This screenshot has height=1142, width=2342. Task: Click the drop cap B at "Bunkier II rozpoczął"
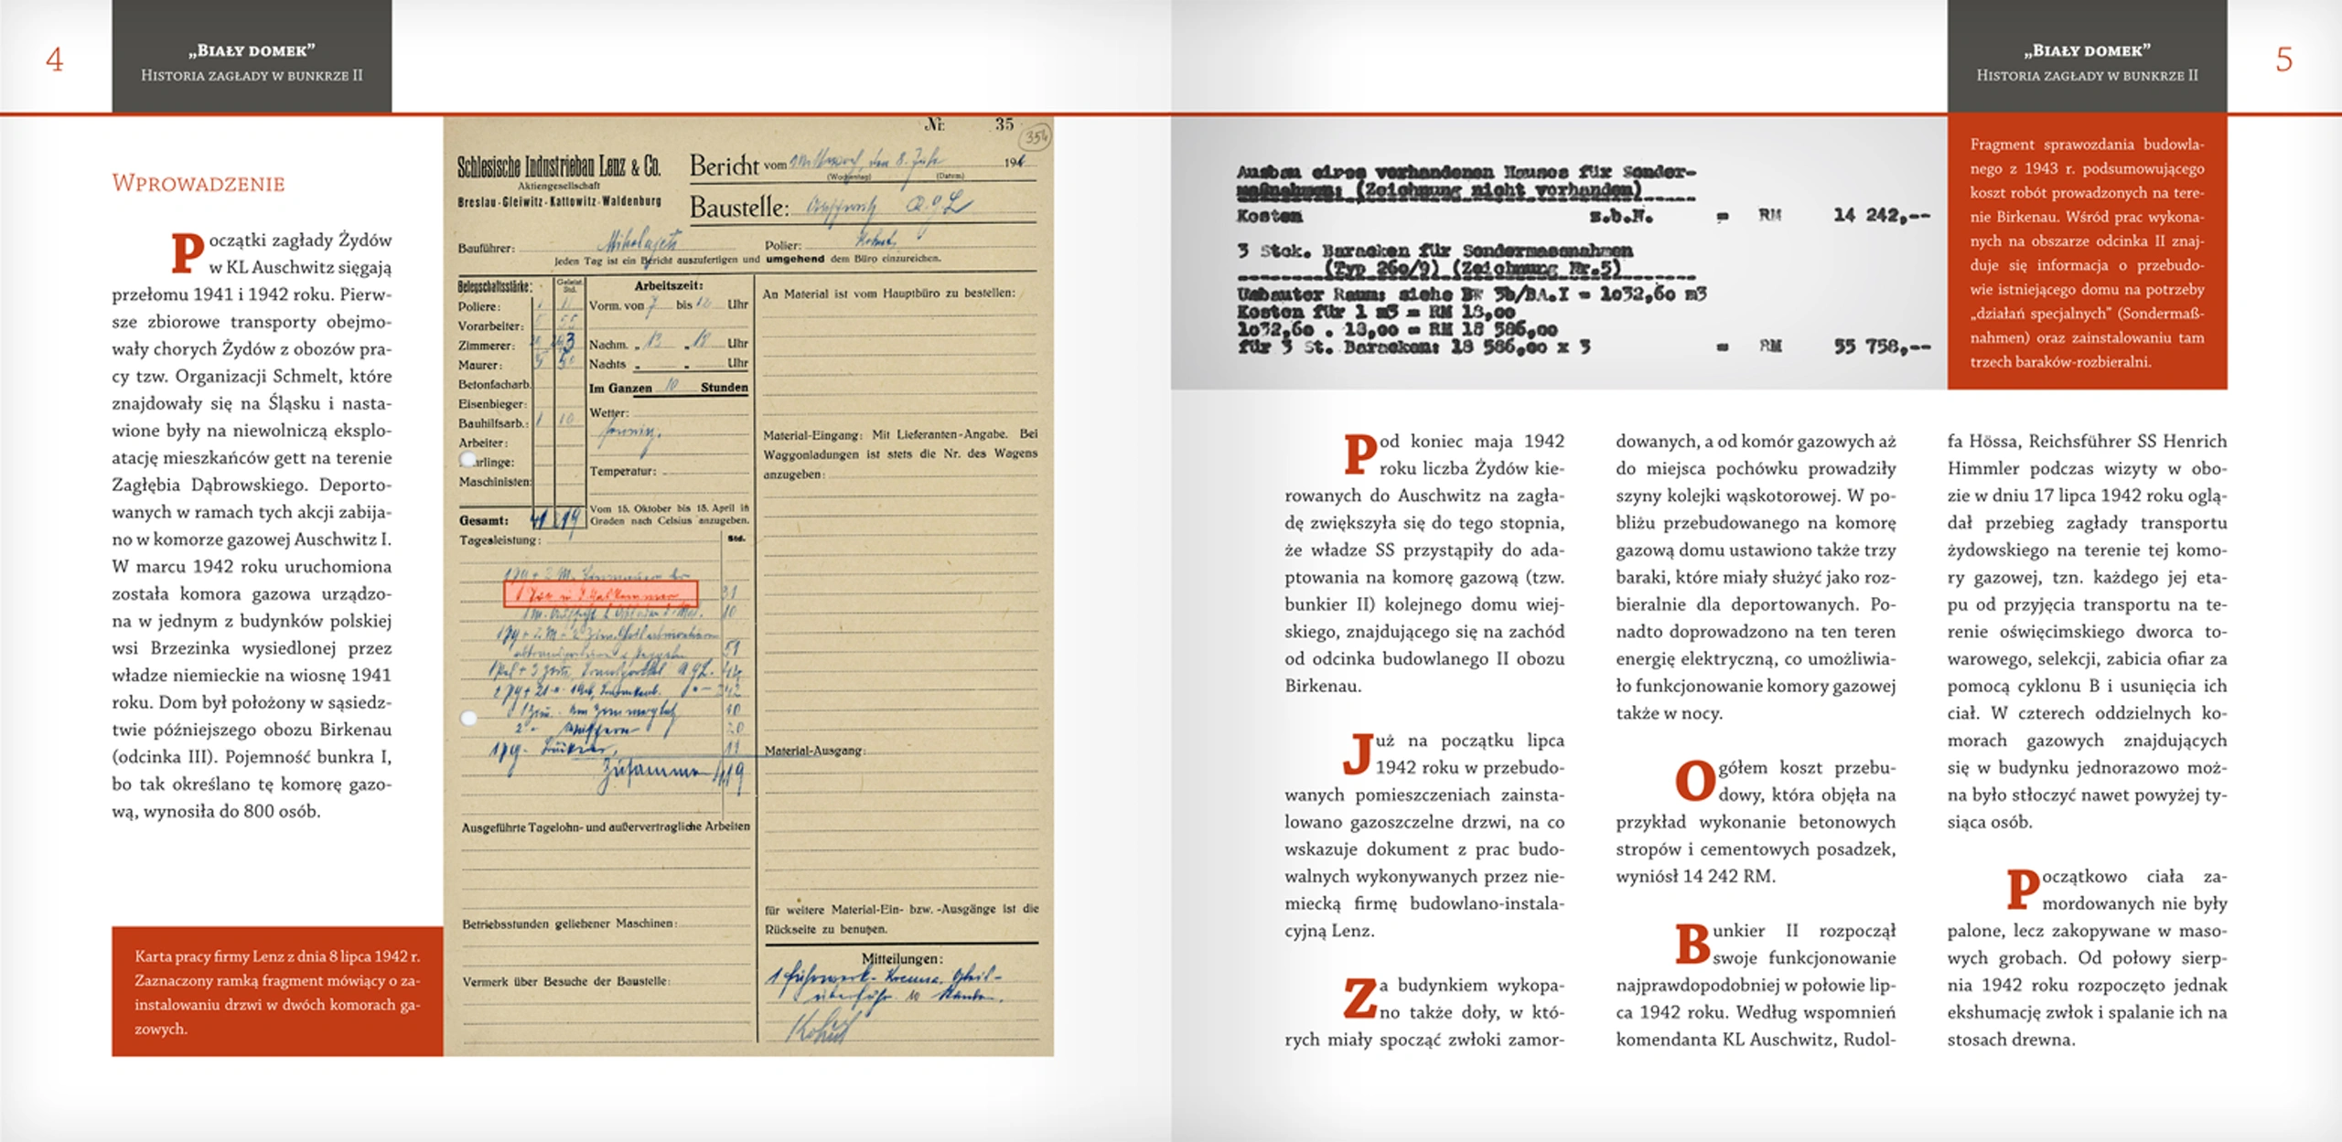click(1692, 944)
